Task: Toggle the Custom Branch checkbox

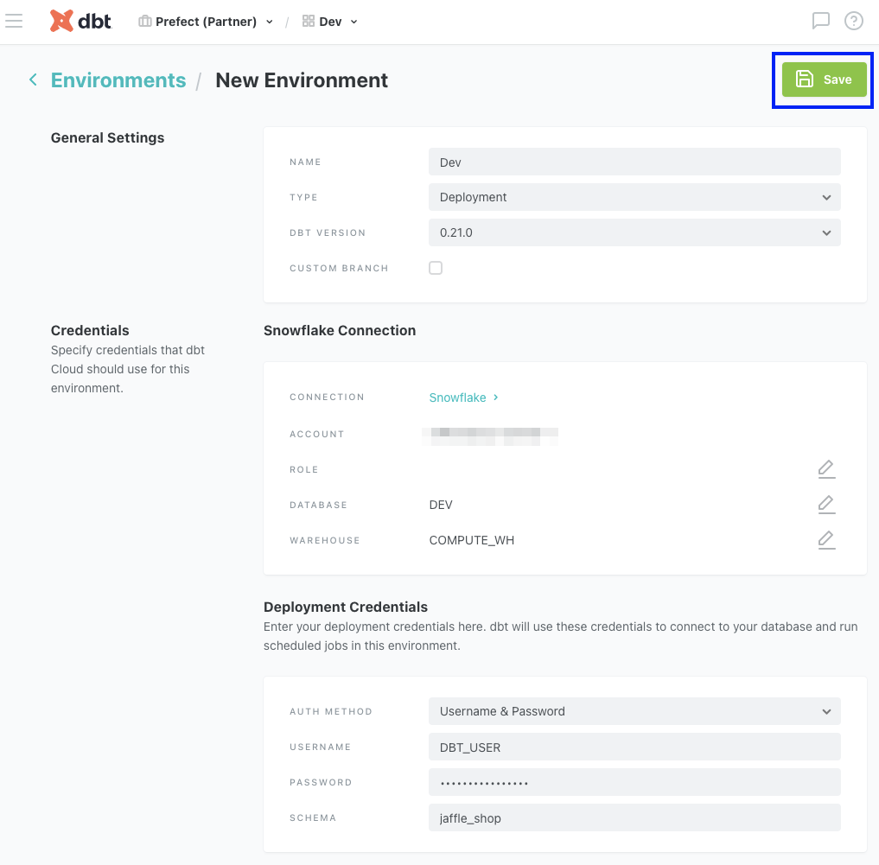Action: [436, 268]
